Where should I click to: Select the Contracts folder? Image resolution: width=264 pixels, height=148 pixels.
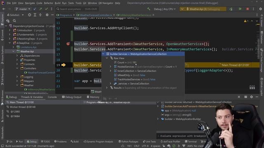tap(29, 64)
